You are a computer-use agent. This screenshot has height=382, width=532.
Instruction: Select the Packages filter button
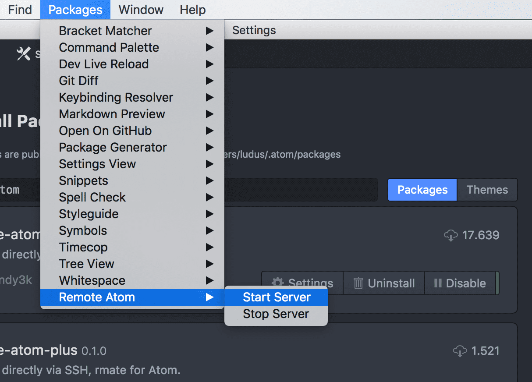pos(422,190)
